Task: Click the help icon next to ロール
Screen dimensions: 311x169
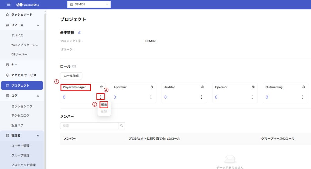Action: click(x=74, y=66)
